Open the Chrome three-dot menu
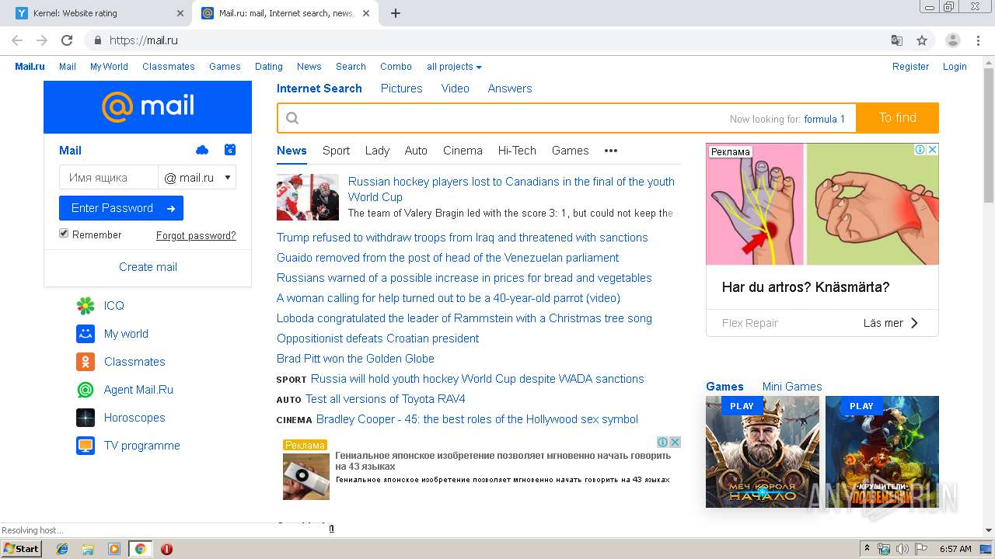 click(979, 40)
